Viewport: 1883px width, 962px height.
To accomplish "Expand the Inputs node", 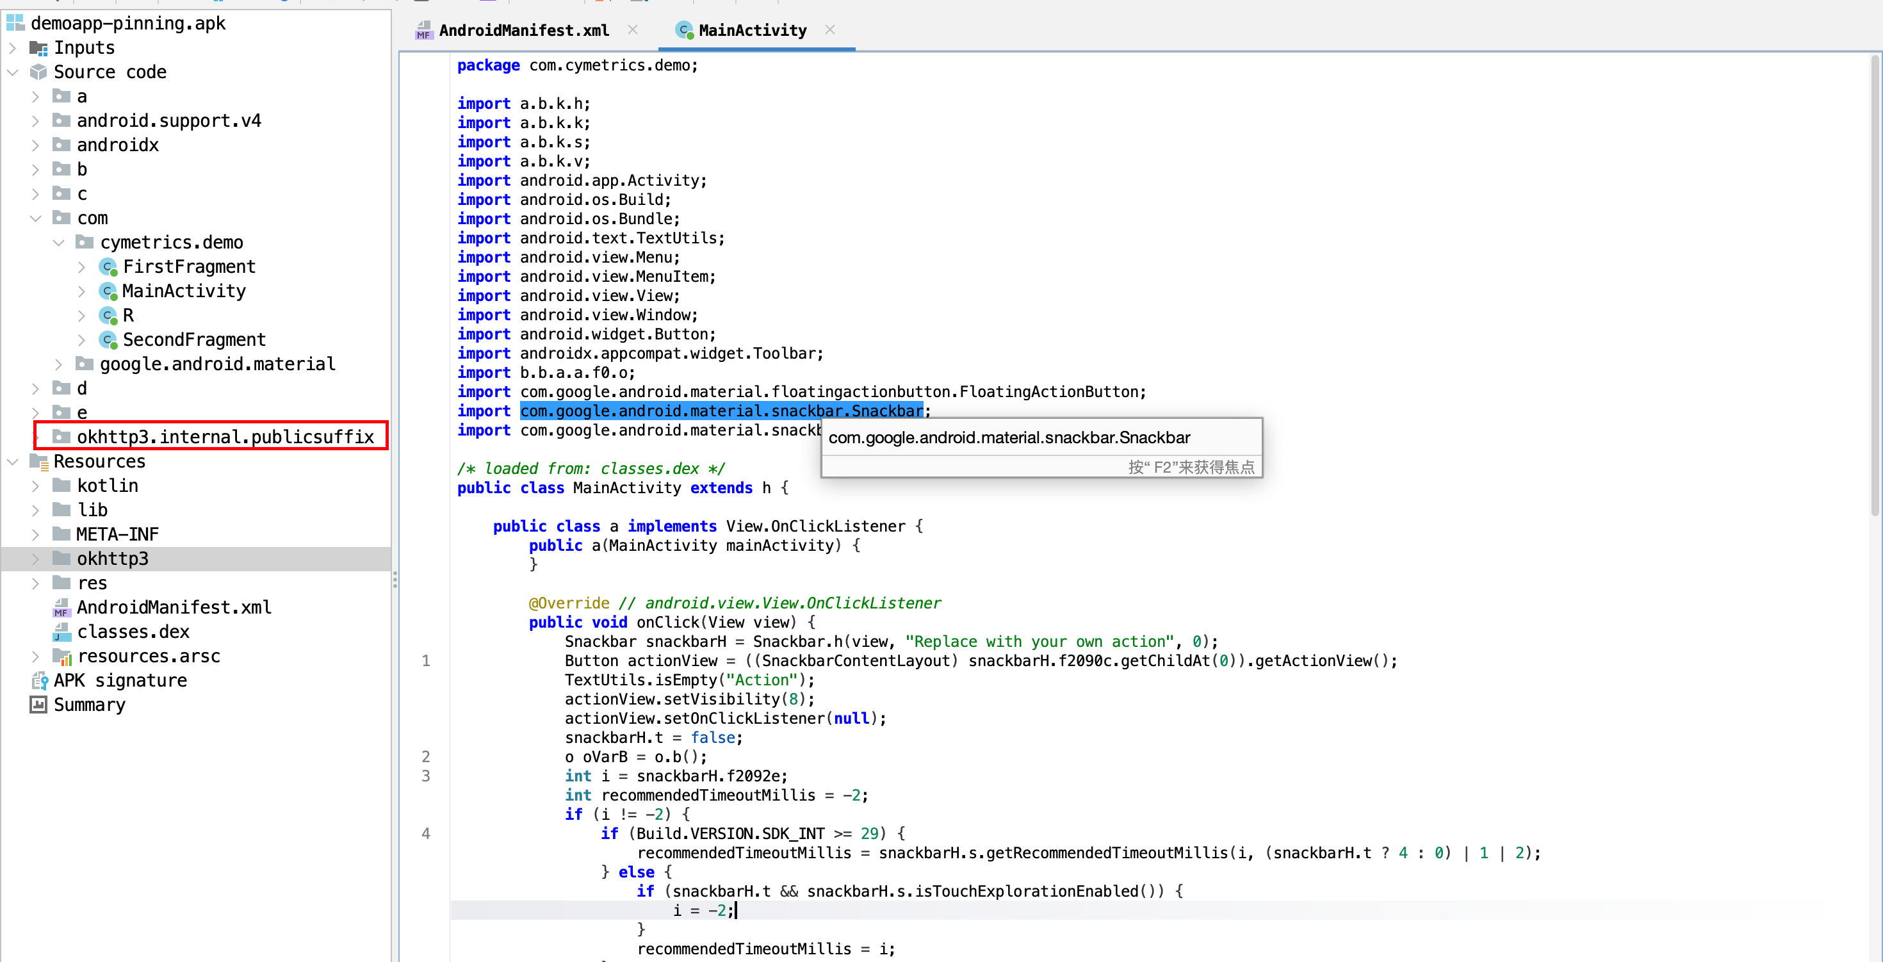I will click(12, 47).
